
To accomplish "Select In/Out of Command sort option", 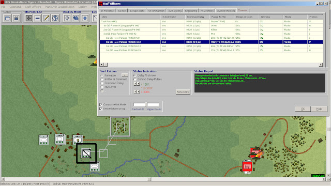I will pos(102,79).
